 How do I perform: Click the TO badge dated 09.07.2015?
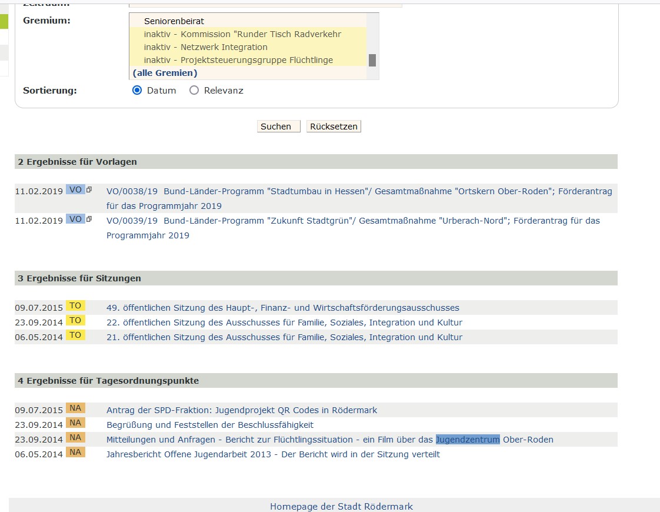coord(75,306)
